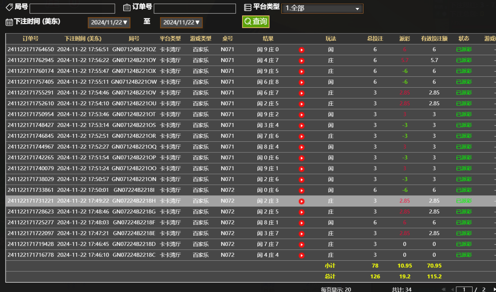Watch replay for order 241122171750954

pos(302,115)
